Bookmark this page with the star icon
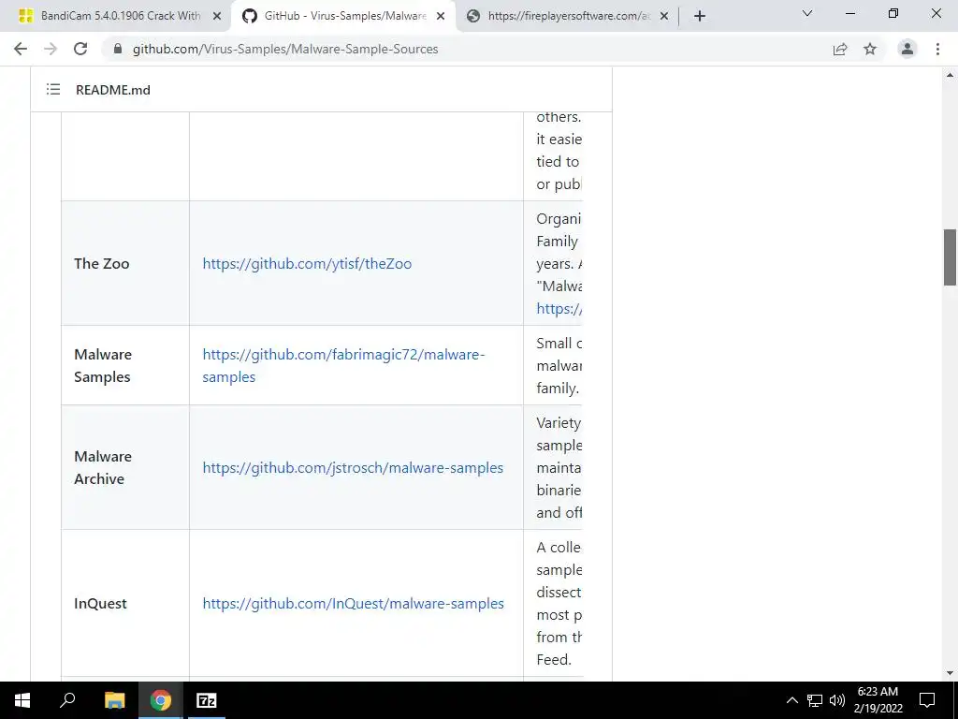 [x=870, y=49]
